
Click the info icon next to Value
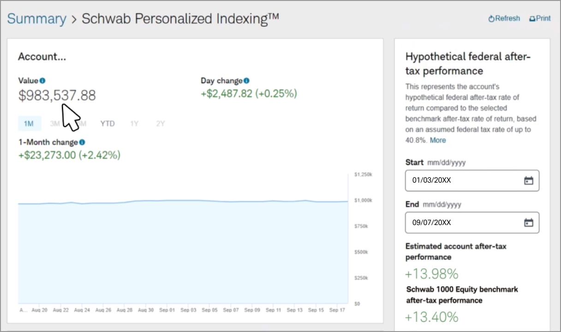point(42,81)
